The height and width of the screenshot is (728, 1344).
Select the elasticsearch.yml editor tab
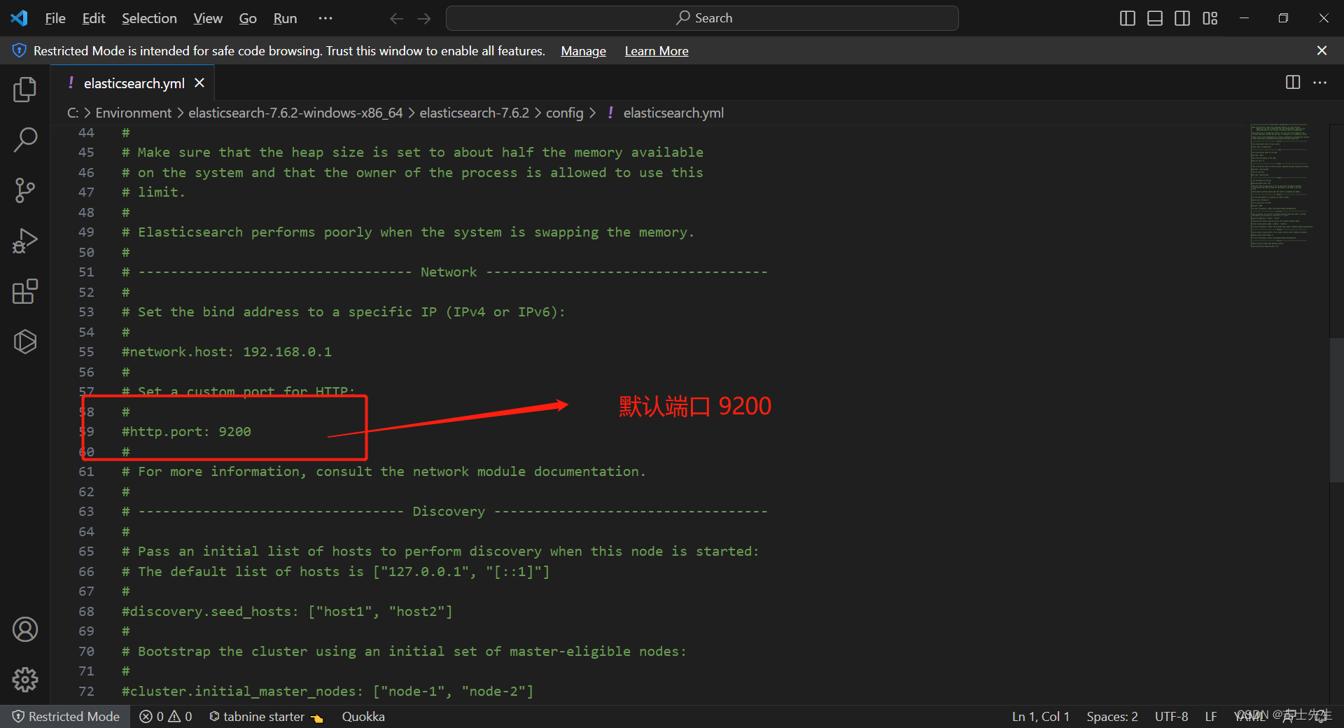pyautogui.click(x=133, y=83)
